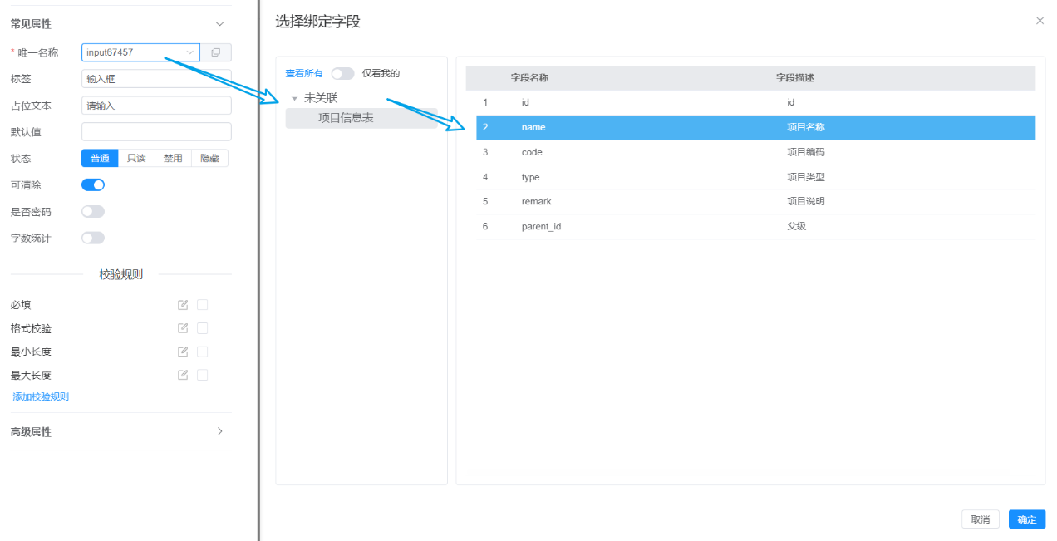Screen dimensions: 1057x541
Task: Select the 隐藏 state option
Action: pyautogui.click(x=209, y=158)
